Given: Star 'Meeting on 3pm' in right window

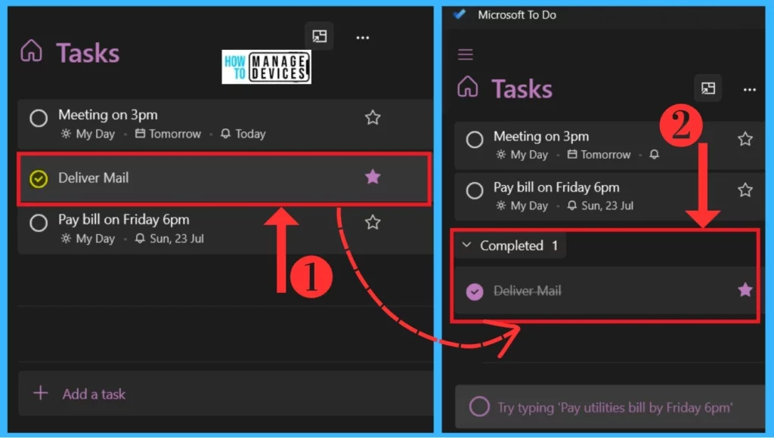Looking at the screenshot, I should (745, 139).
